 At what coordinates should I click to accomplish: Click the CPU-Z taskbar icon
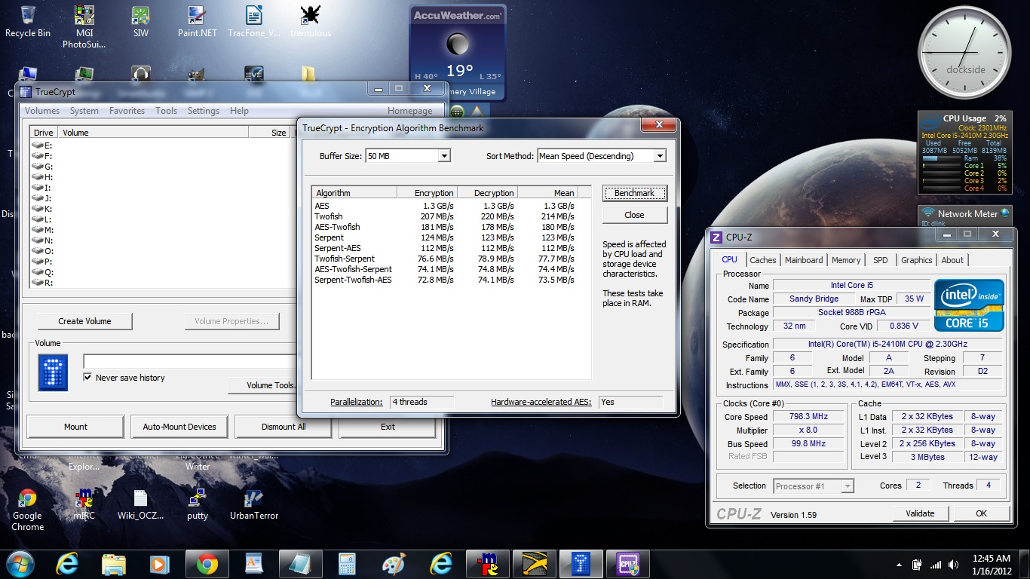click(628, 564)
